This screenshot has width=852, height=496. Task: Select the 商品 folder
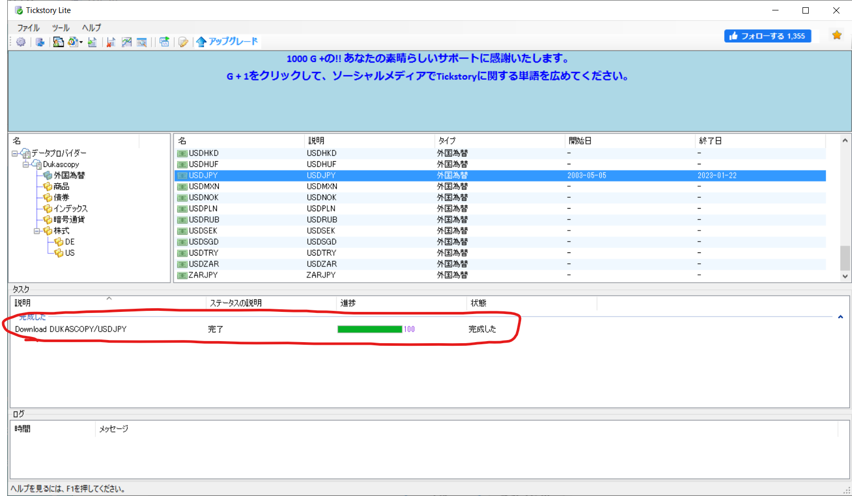tap(61, 186)
